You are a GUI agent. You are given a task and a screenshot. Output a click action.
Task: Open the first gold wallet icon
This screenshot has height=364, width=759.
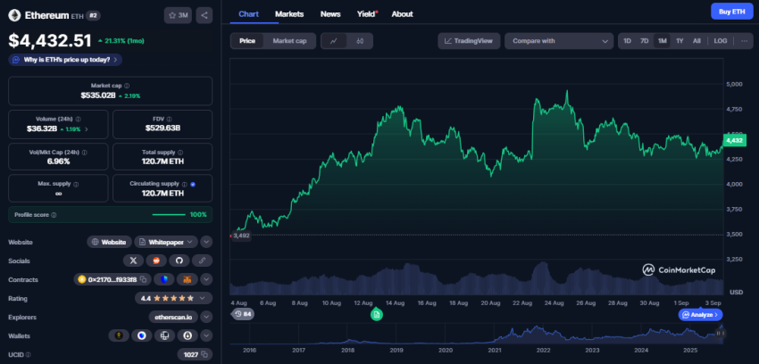119,335
